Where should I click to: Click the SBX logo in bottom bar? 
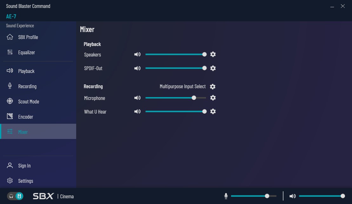pyautogui.click(x=43, y=196)
